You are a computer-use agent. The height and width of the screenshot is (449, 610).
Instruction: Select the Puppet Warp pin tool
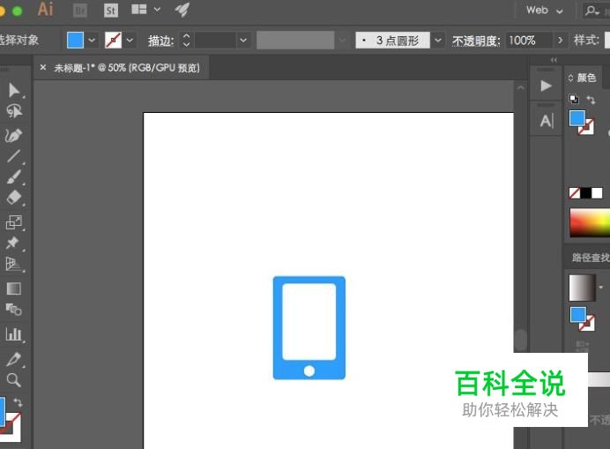pos(13,243)
